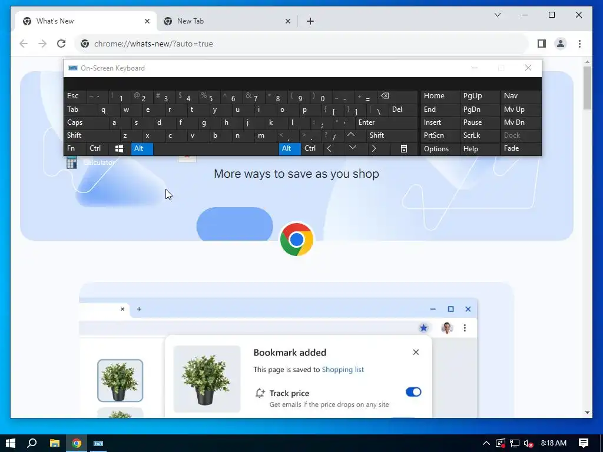The width and height of the screenshot is (603, 452).
Task: Toggle the Fn key
Action: [x=75, y=149]
